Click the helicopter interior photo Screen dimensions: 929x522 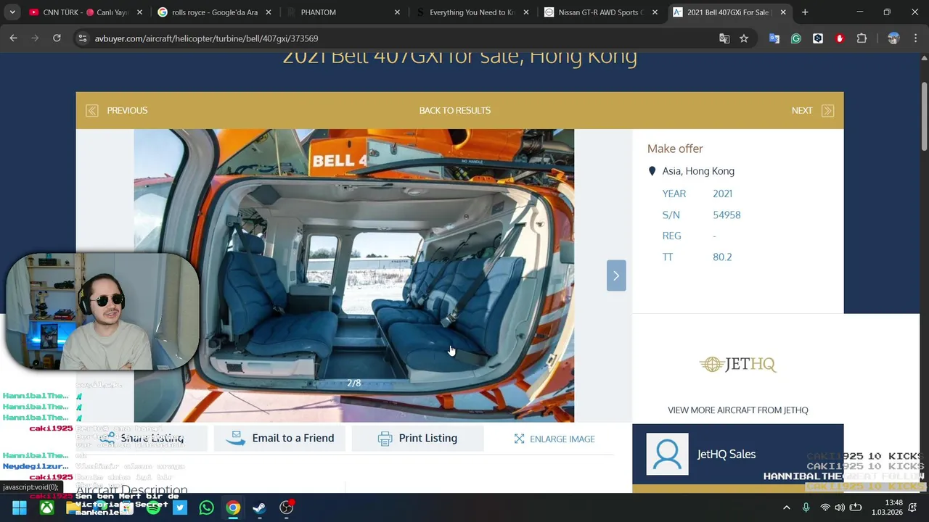click(353, 275)
